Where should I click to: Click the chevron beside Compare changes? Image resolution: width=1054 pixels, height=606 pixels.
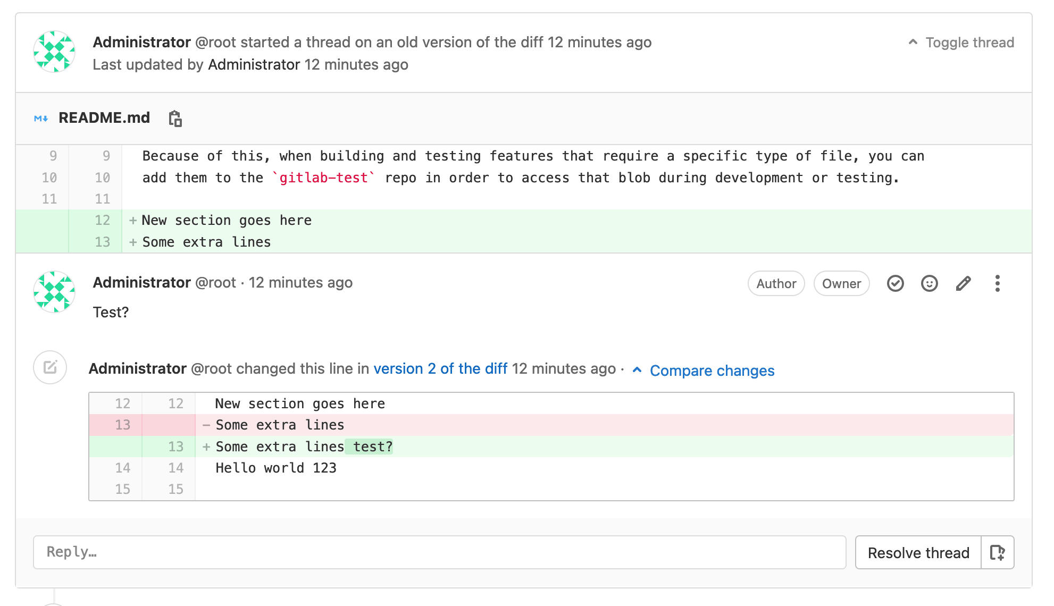(x=638, y=370)
